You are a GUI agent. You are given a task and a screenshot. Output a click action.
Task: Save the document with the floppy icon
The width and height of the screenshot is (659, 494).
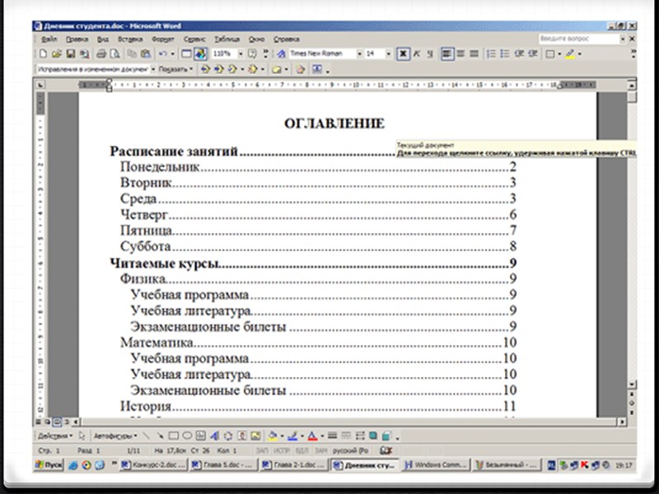(x=71, y=54)
